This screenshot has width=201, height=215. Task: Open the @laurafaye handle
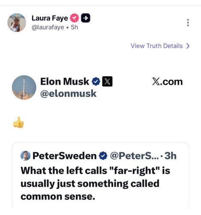(x=48, y=27)
